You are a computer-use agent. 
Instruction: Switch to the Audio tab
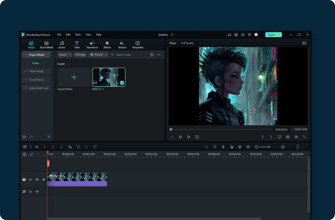click(62, 45)
